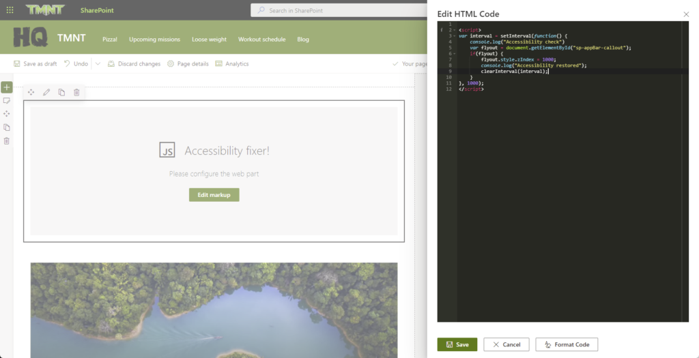Save the HTML code

pyautogui.click(x=457, y=344)
